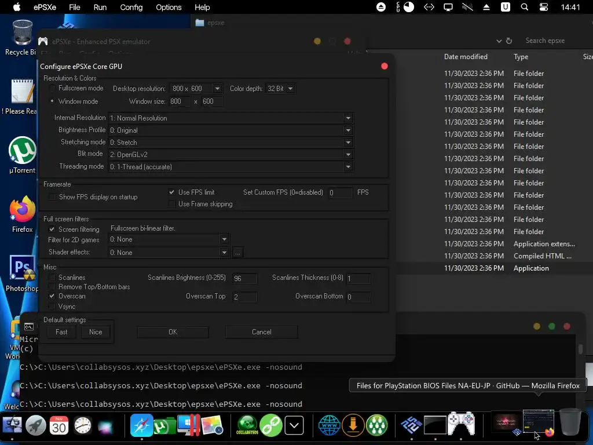Click the CPU usage menu bar icon
The image size is (593, 445).
[x=405, y=7]
